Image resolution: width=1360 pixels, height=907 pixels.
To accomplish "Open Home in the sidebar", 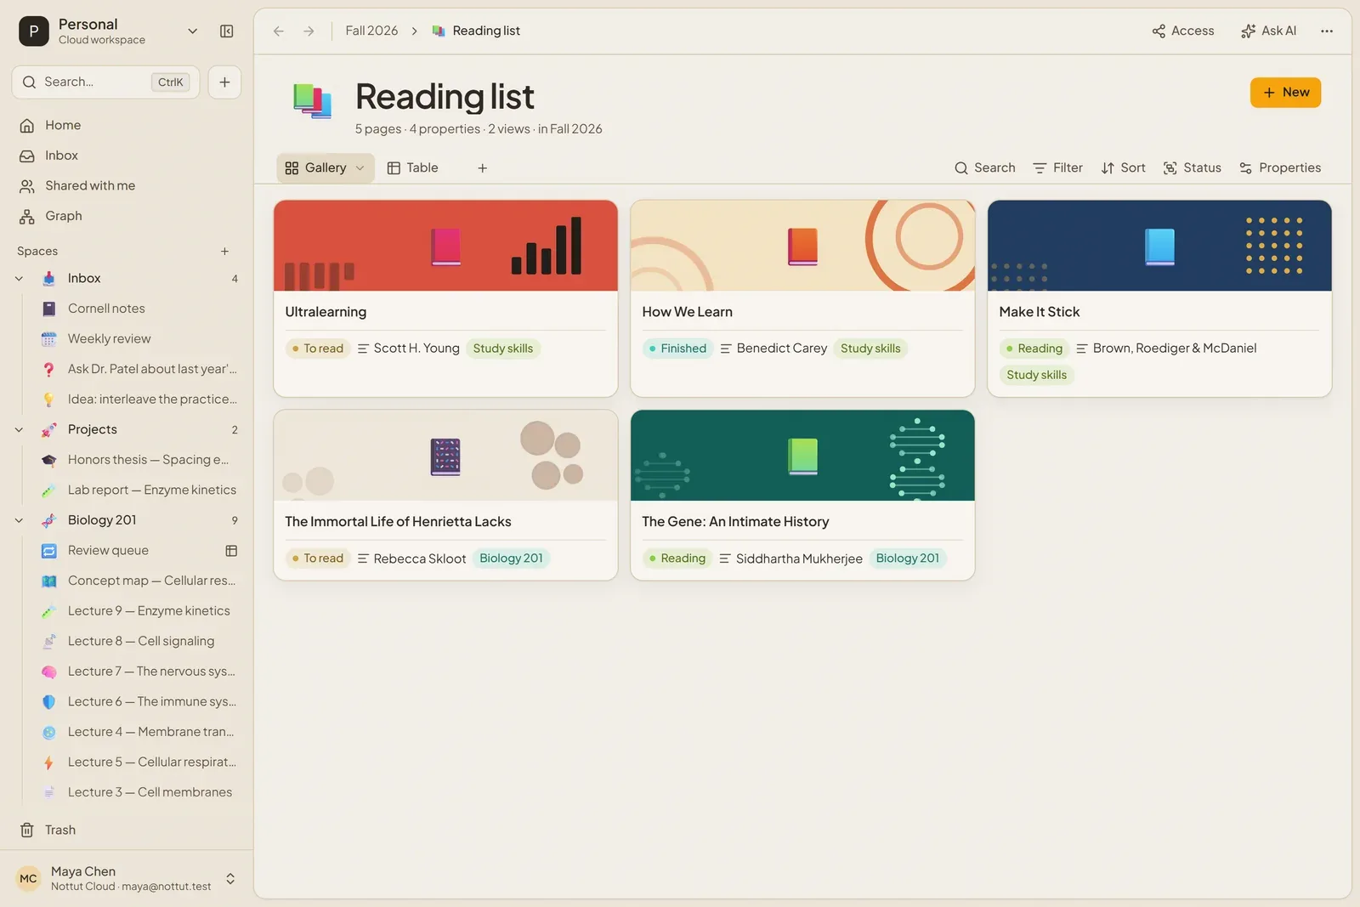I will tap(127, 125).
